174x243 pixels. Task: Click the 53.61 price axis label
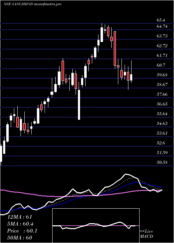162,133
